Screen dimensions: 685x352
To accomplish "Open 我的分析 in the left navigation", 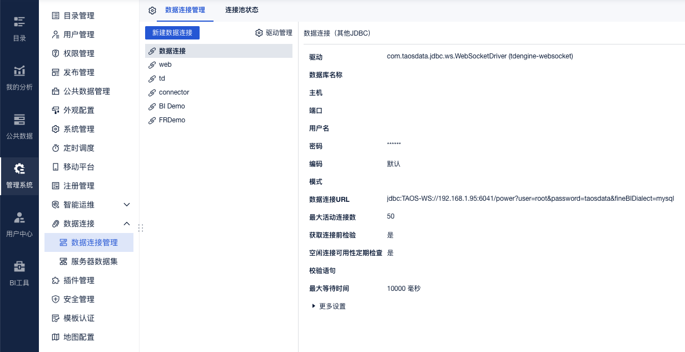I will 19,77.
